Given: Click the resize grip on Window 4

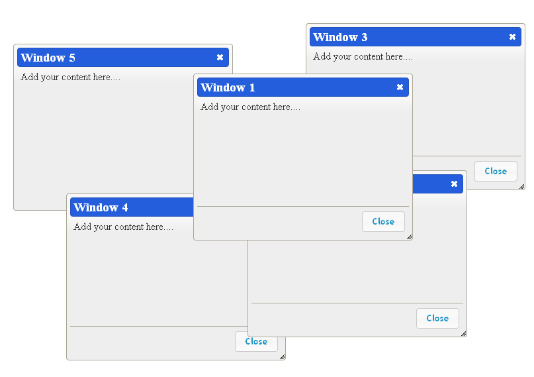Looking at the screenshot, I should coord(282,356).
